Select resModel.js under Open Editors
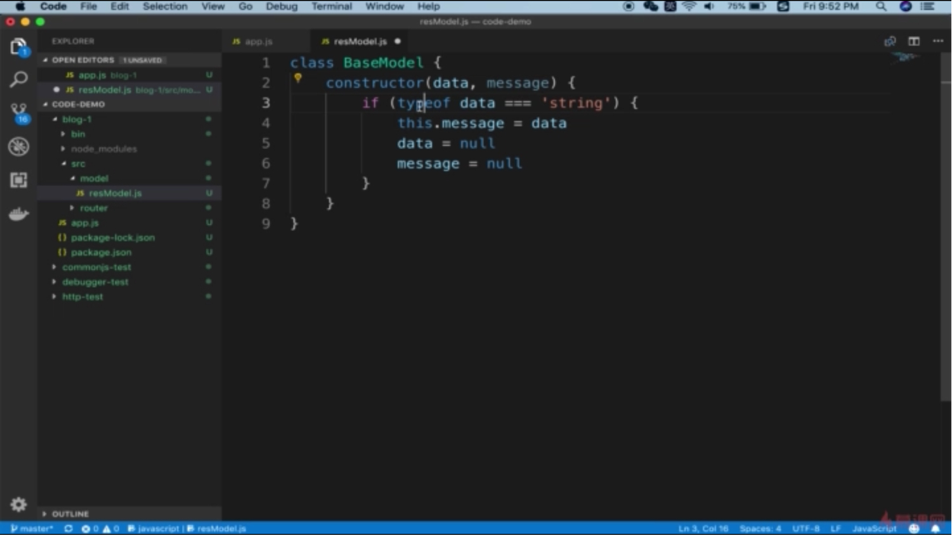Screen dimensions: 952x535 pos(130,90)
